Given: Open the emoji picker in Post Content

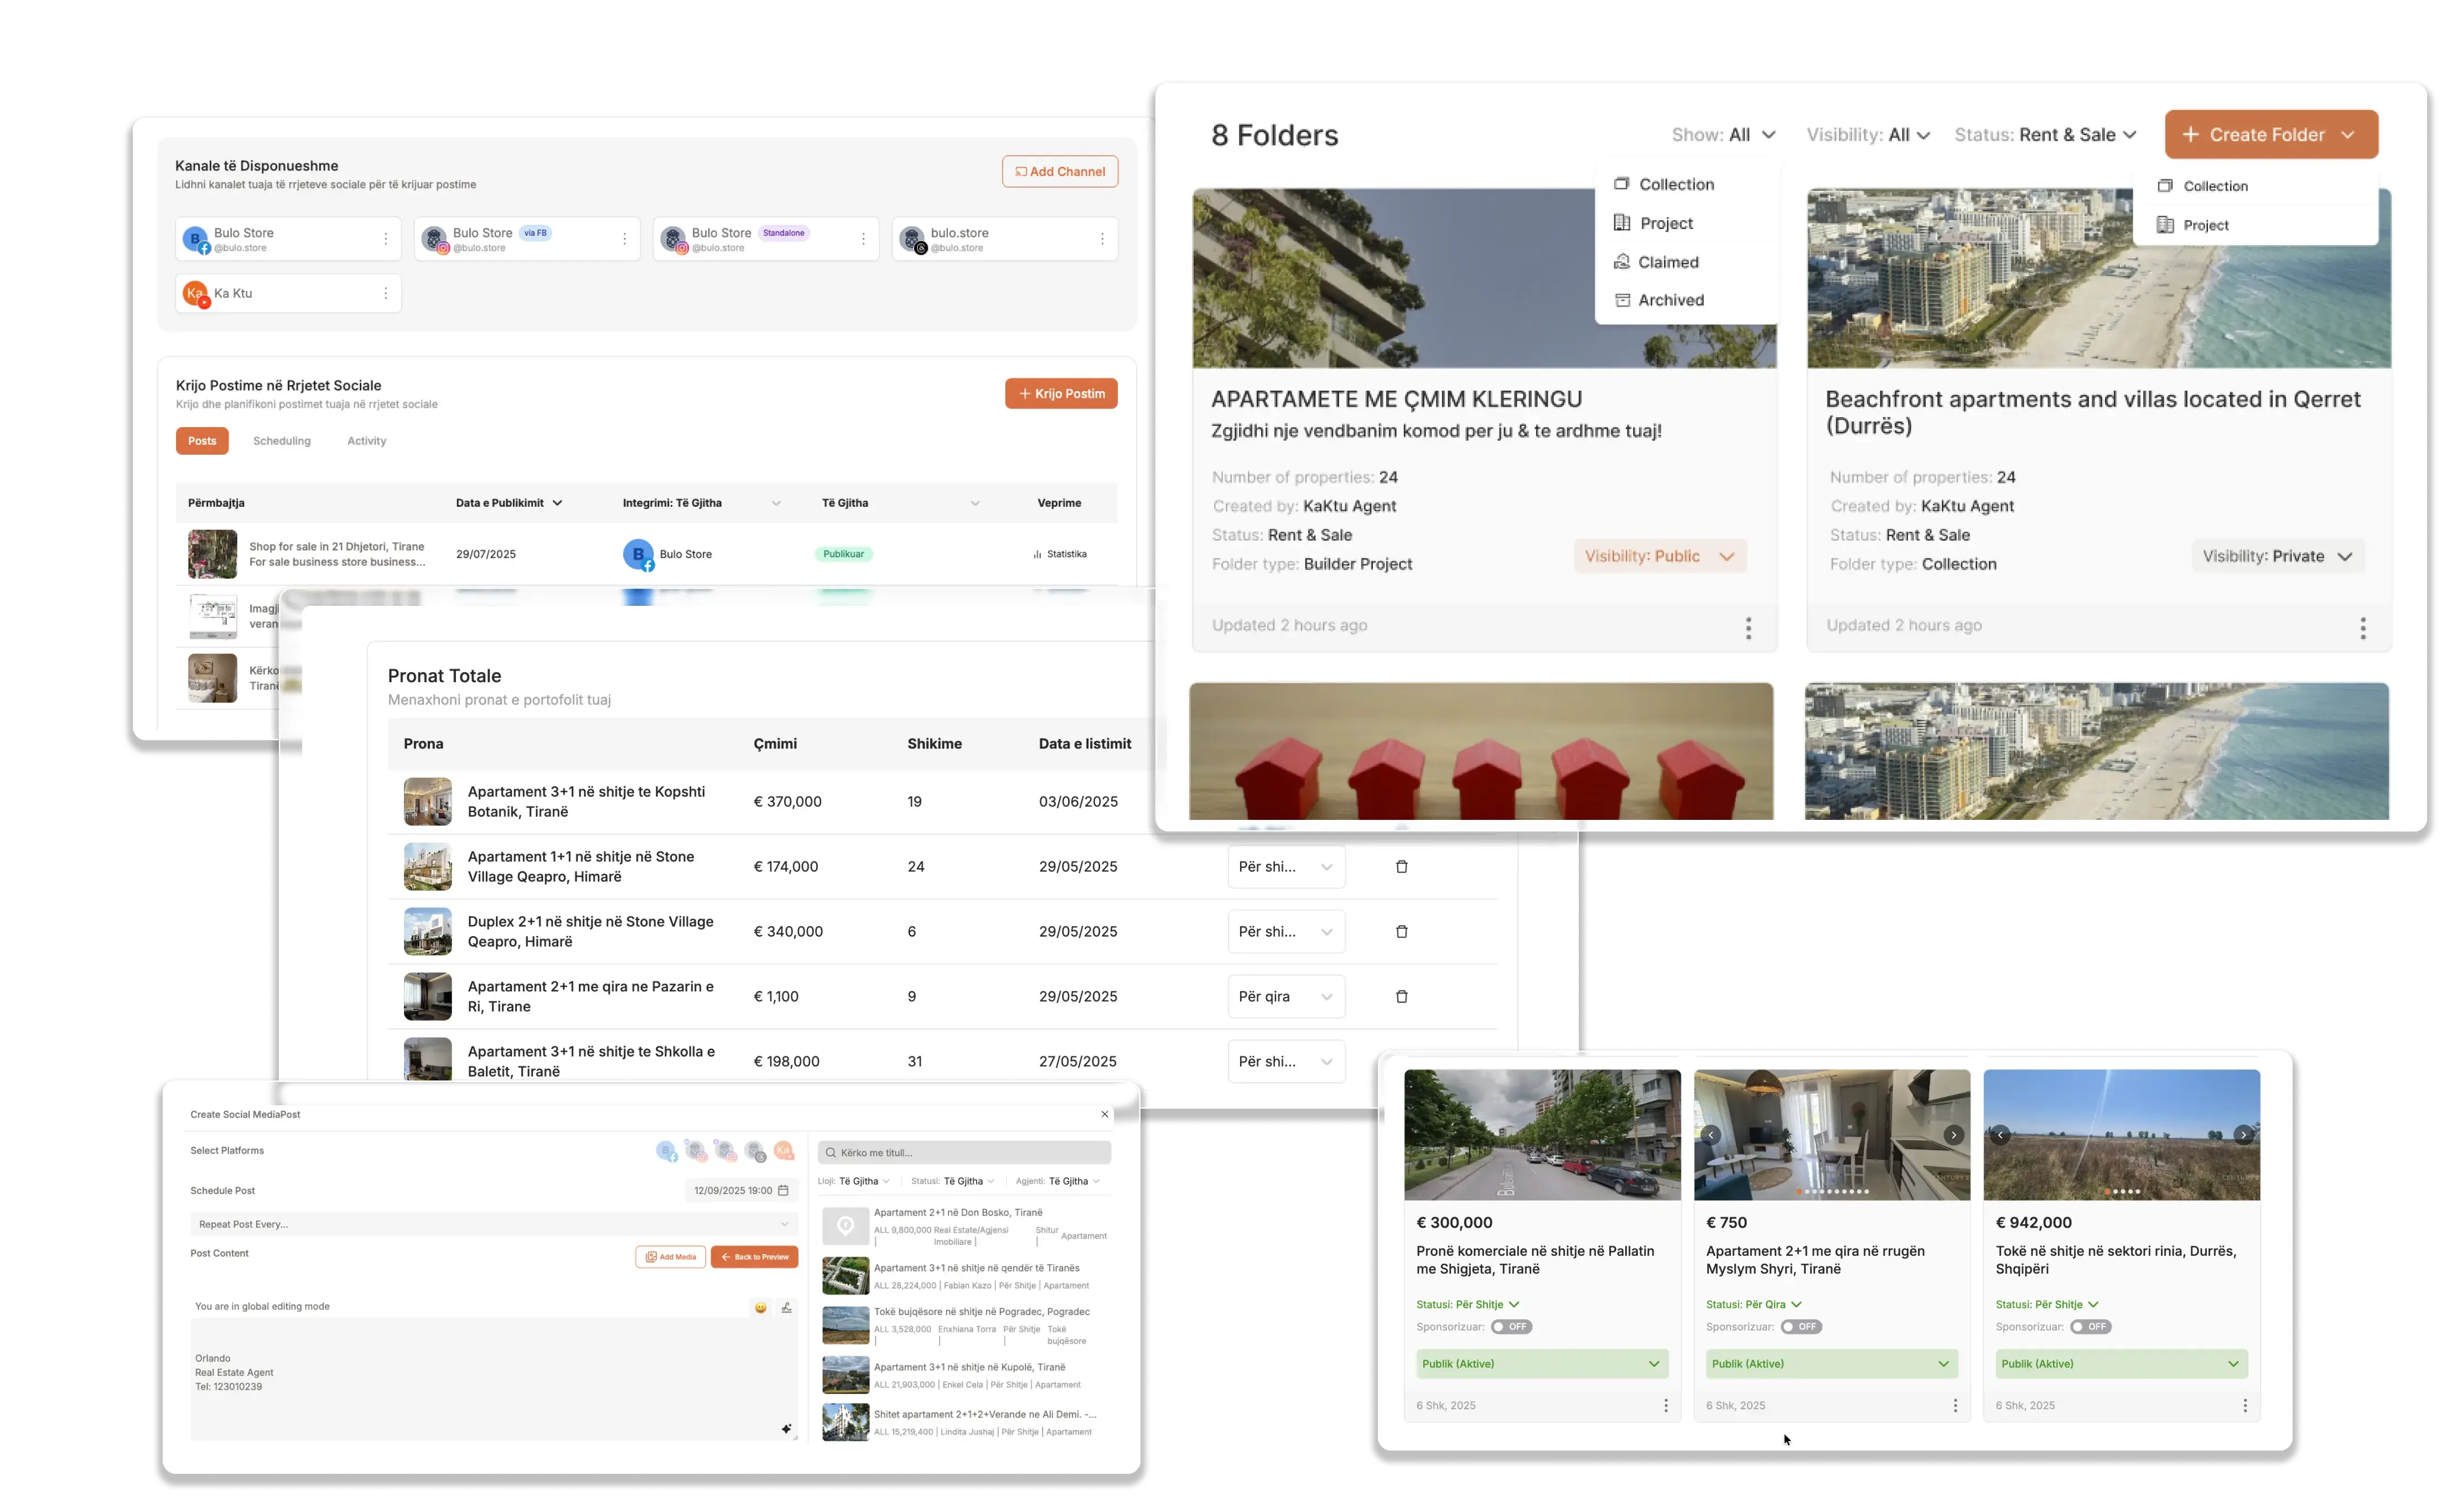Looking at the screenshot, I should pos(760,1307).
